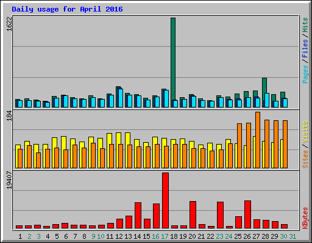Click the 'Hits' legend label
The image size is (312, 243).
[305, 25]
